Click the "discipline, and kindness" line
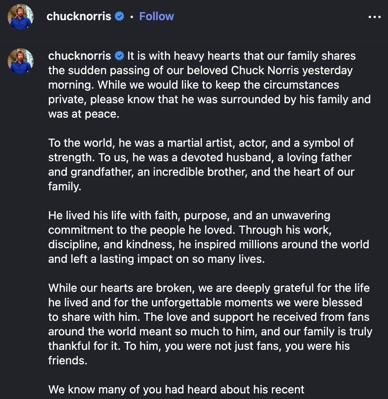Image resolution: width=388 pixels, height=399 pixels. tap(208, 244)
